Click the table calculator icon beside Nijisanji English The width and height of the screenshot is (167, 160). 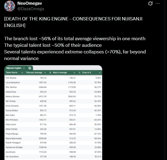click(30, 68)
